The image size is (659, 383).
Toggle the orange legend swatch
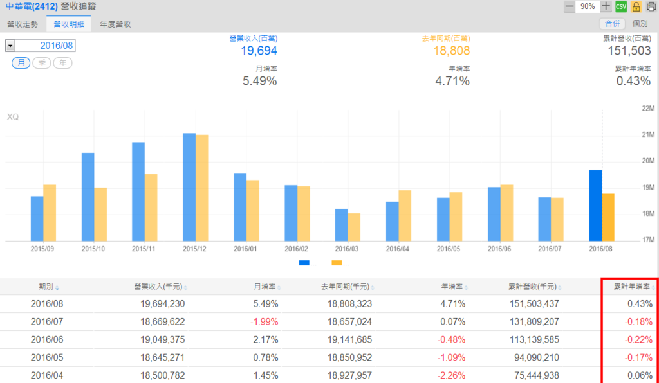tap(337, 263)
